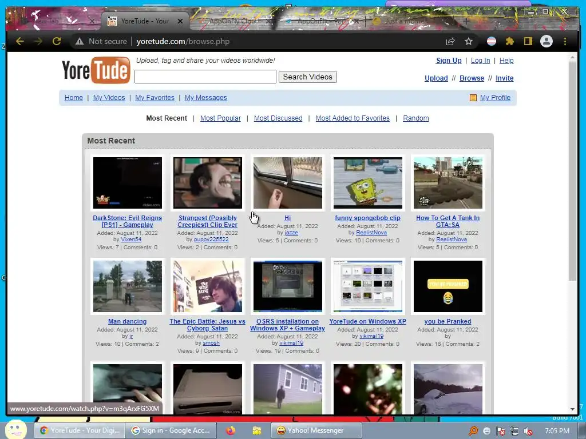Click the Not secure warning icon

[79, 41]
